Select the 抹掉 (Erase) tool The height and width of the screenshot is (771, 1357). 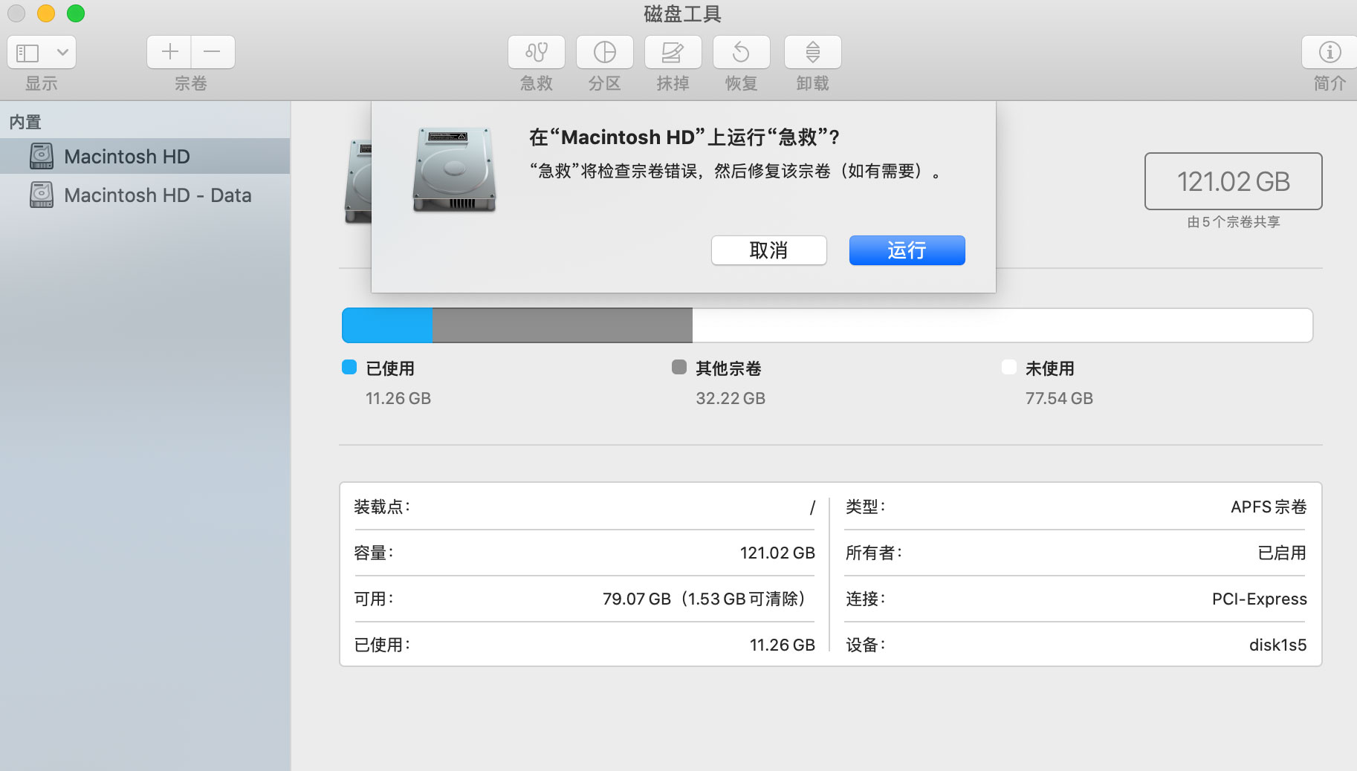pyautogui.click(x=673, y=52)
